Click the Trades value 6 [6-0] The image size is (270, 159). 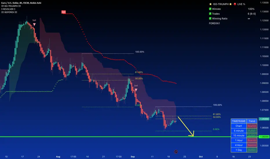(x=252, y=14)
